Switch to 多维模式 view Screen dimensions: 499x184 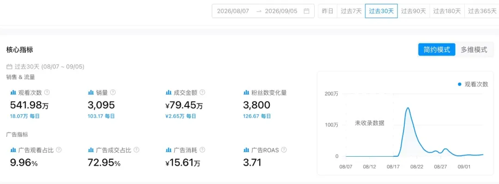click(x=474, y=50)
